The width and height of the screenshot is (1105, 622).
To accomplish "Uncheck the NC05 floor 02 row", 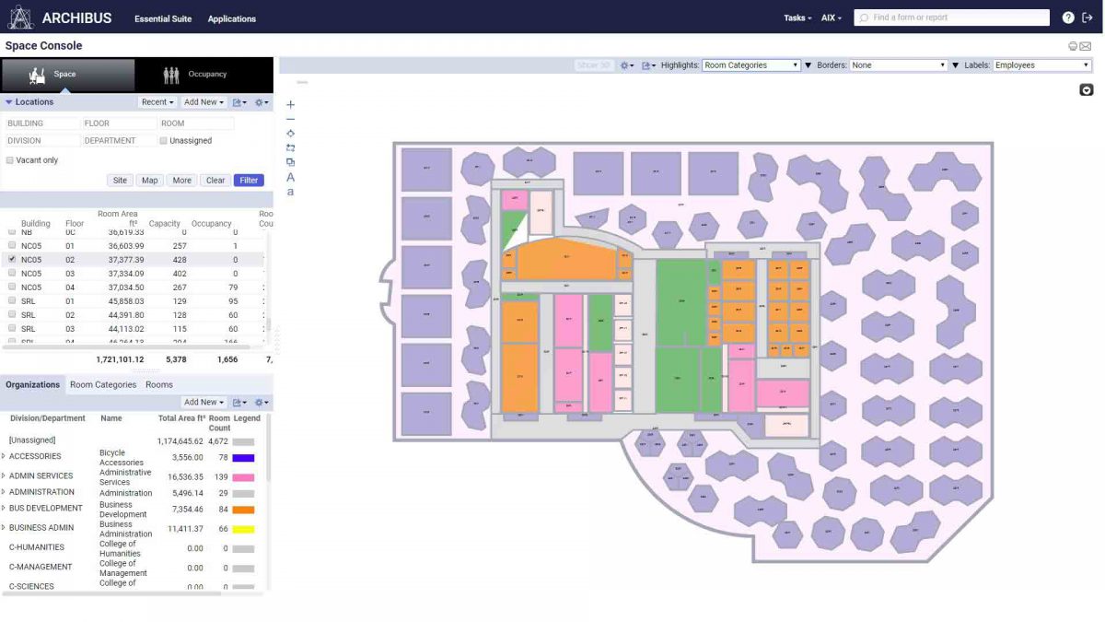I will click(x=11, y=260).
